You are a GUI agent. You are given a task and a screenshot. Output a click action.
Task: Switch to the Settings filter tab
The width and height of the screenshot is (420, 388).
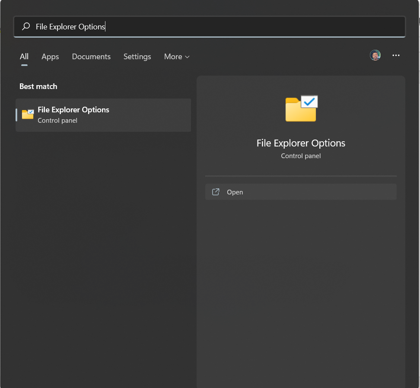137,57
